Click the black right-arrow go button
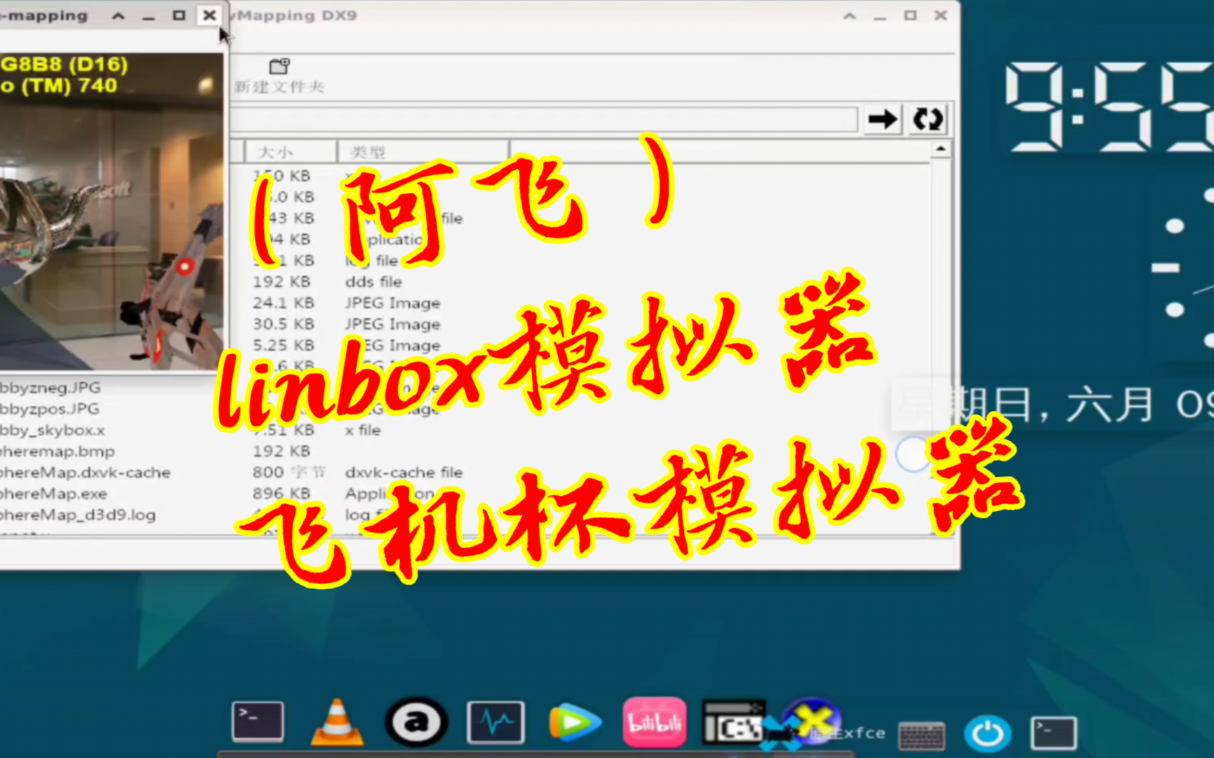The image size is (1214, 758). [882, 119]
